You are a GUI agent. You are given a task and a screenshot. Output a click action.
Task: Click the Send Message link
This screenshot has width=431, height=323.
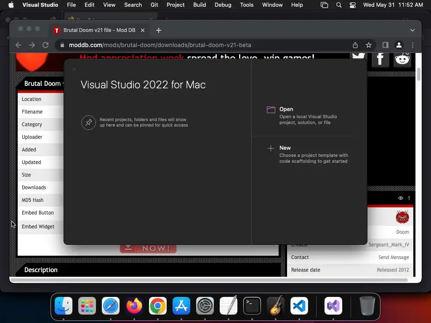394,257
